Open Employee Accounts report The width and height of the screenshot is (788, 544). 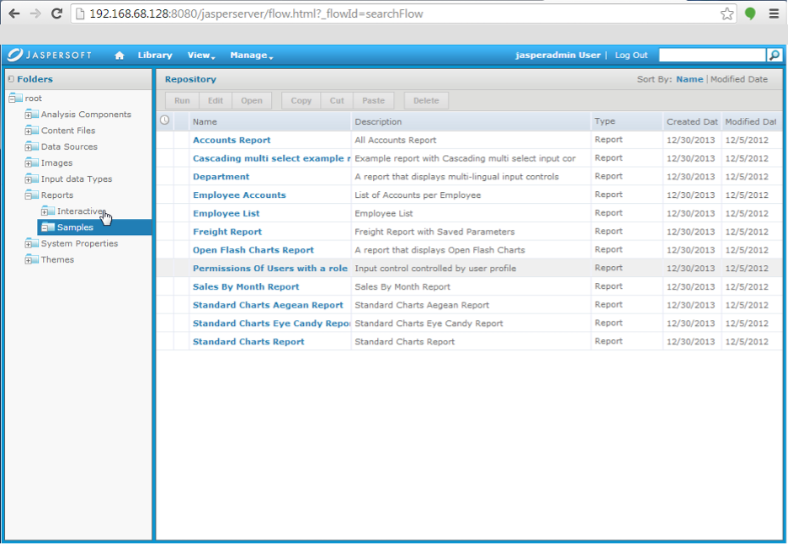[239, 195]
